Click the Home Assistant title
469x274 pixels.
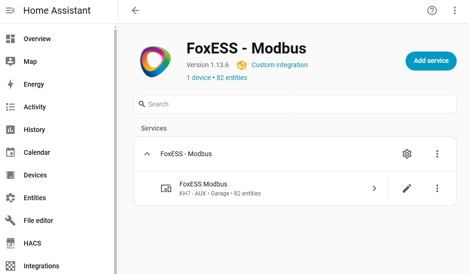(x=57, y=10)
